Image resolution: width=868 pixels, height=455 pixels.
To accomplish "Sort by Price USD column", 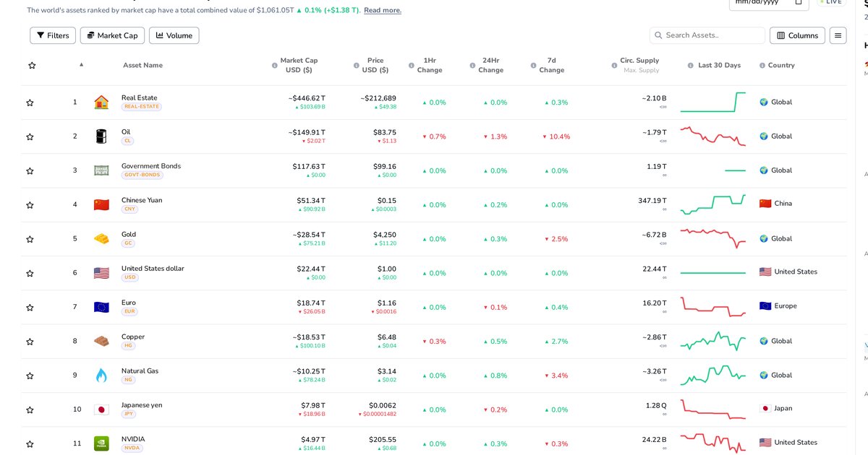I will pyautogui.click(x=375, y=65).
